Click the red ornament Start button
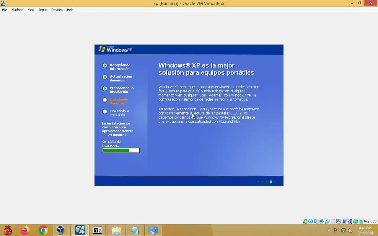The image size is (378, 236). coord(8,230)
